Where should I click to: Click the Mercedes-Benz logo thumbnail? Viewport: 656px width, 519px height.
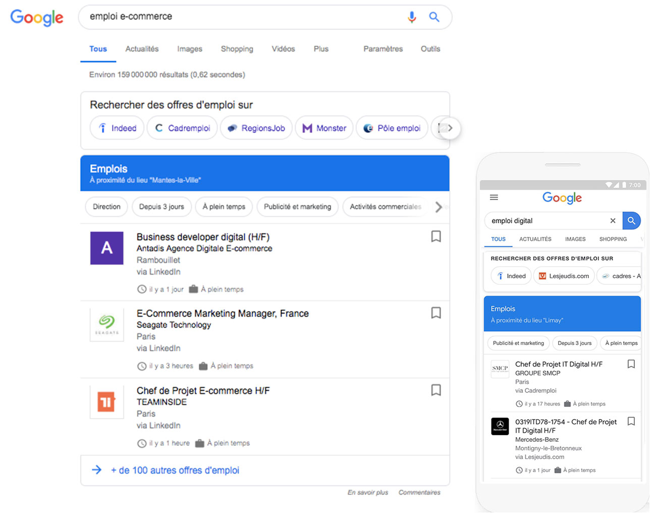click(x=500, y=426)
